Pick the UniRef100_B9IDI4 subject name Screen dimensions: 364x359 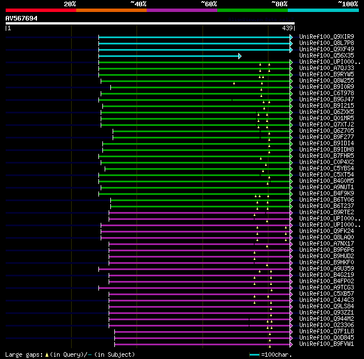click(x=326, y=143)
